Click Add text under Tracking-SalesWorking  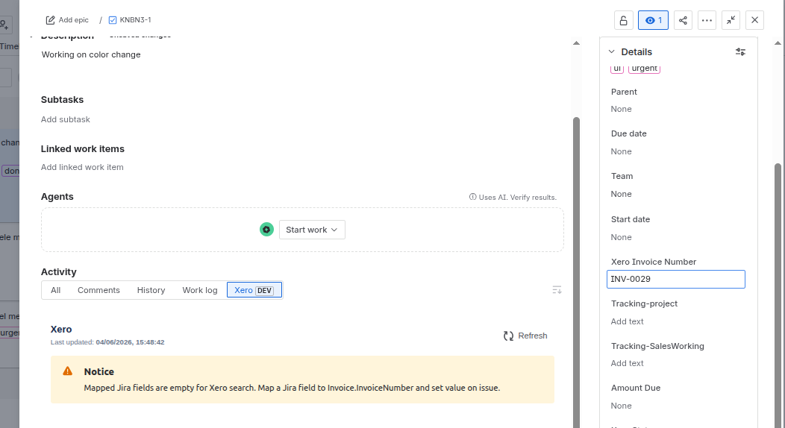pos(628,363)
